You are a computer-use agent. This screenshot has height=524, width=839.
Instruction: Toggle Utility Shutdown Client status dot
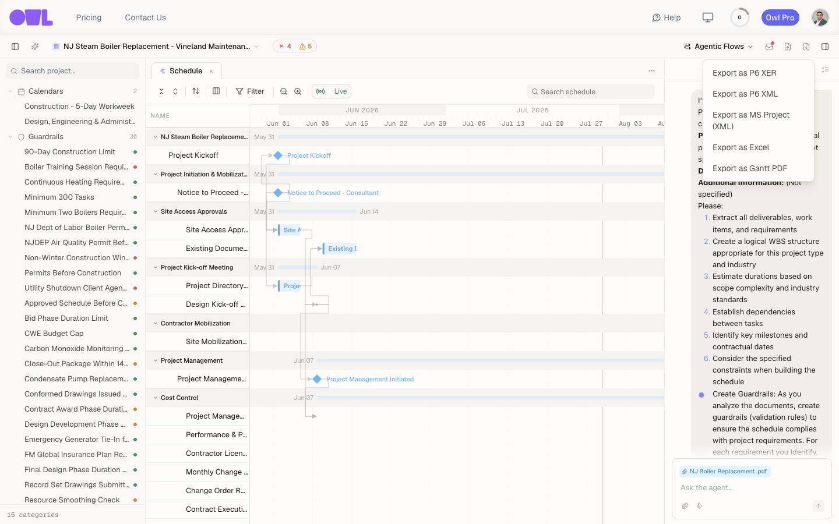coord(135,288)
